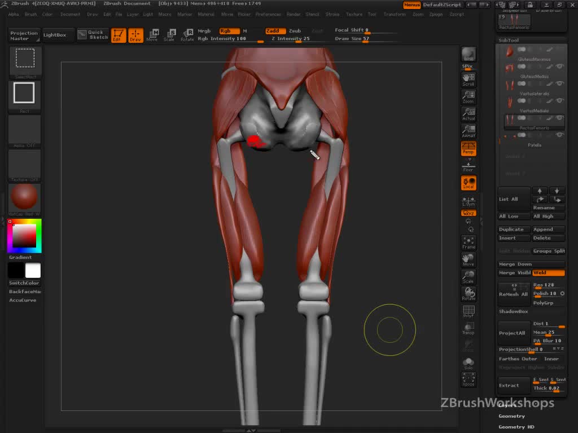578x433 pixels.
Task: Select the VastusMedialis subtool row
Action: point(534,105)
